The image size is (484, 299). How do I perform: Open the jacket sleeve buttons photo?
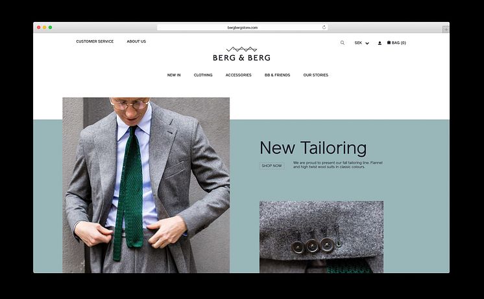tap(321, 237)
